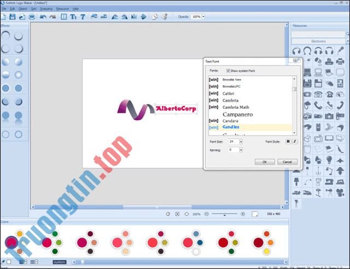This screenshot has height=269, width=350.
Task: Select the dark blue swatch in the coral palette
Action: coord(200,243)
